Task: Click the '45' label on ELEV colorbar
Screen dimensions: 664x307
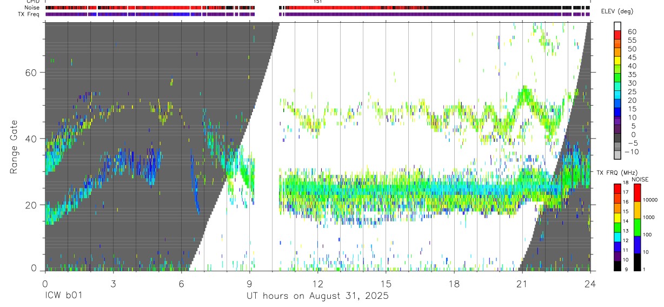Action: click(632, 57)
